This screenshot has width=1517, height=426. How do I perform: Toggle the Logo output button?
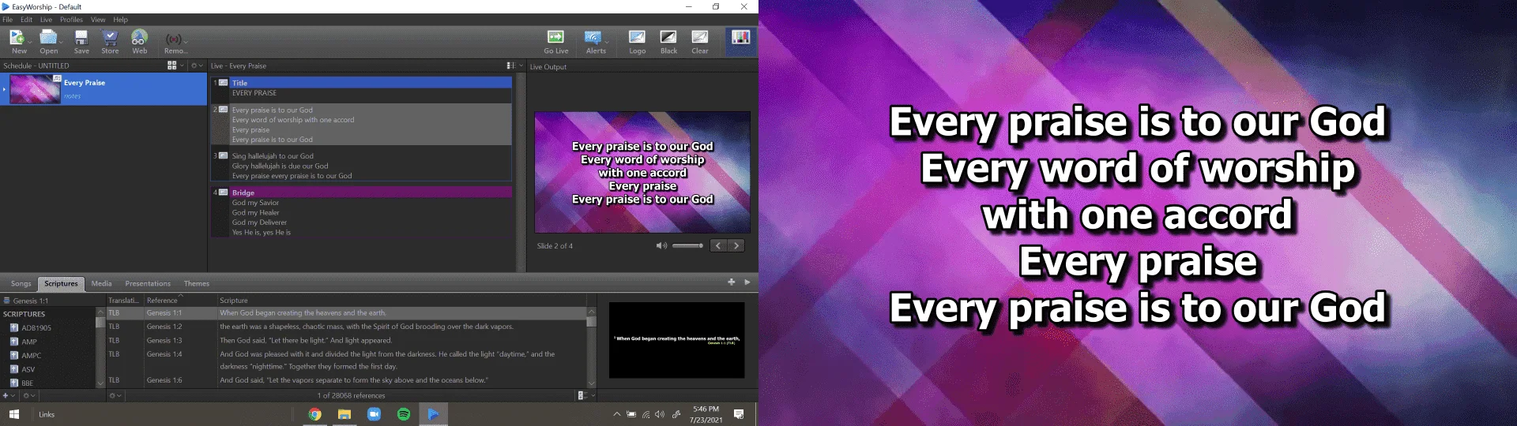(x=637, y=41)
